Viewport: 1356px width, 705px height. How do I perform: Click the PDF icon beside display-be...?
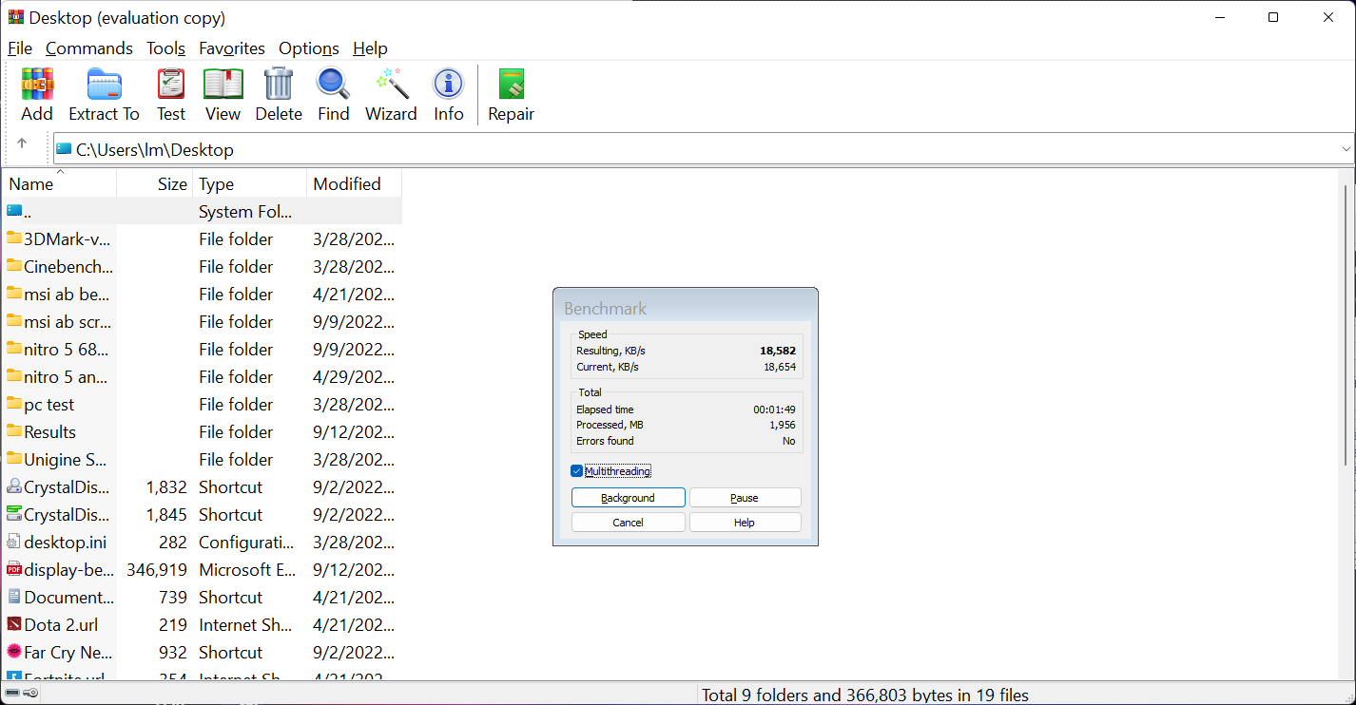click(x=14, y=569)
